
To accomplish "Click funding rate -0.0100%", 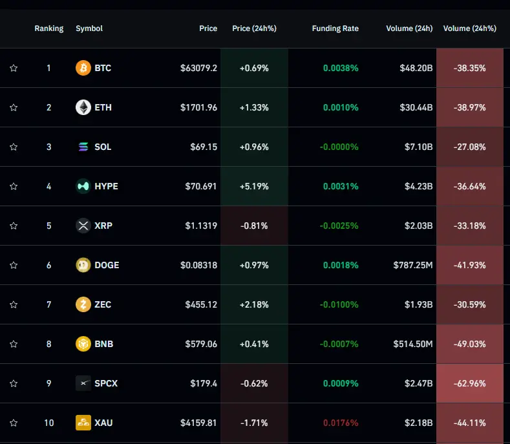I will click(x=339, y=304).
